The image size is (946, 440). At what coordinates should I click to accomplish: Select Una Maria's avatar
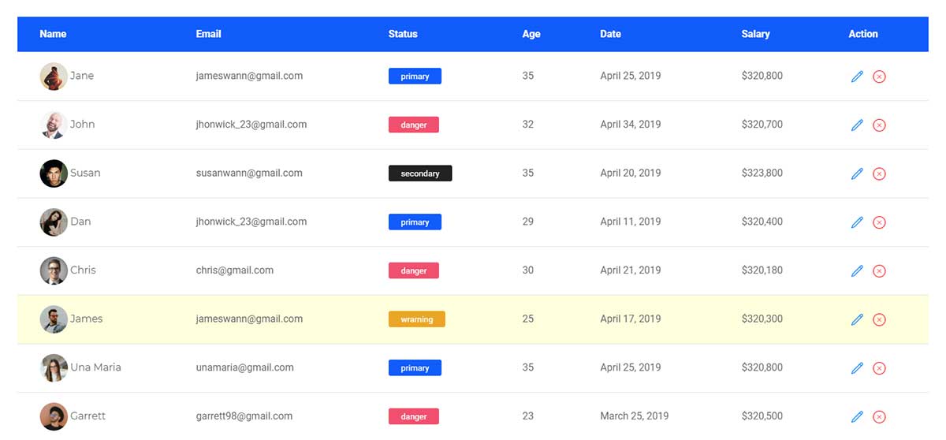[54, 368]
